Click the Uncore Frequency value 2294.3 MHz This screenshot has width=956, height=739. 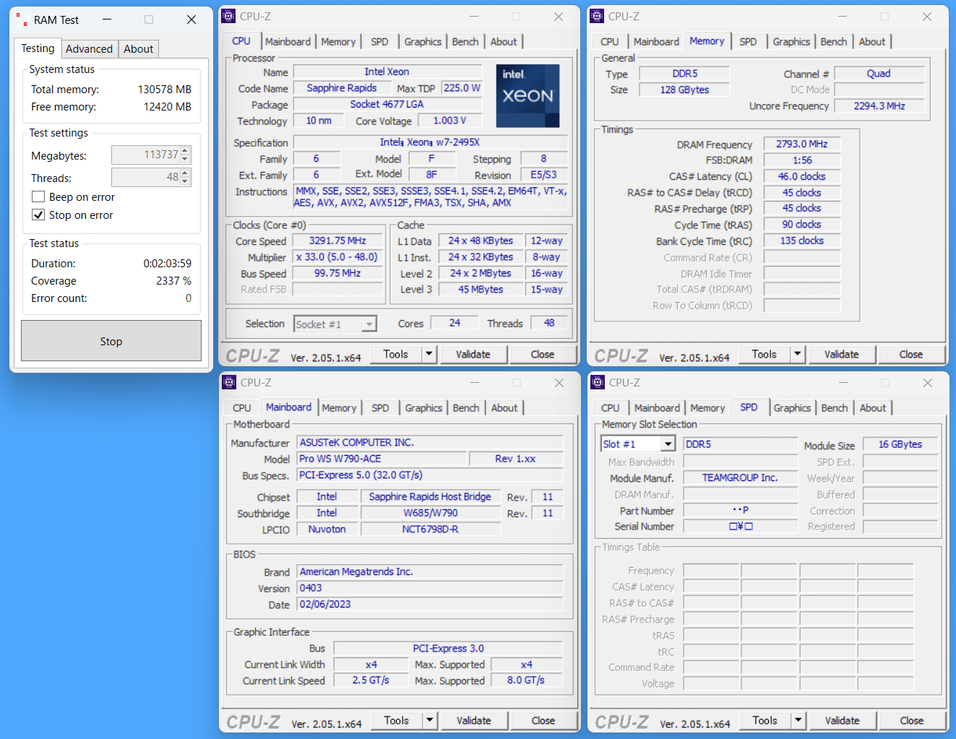879,105
